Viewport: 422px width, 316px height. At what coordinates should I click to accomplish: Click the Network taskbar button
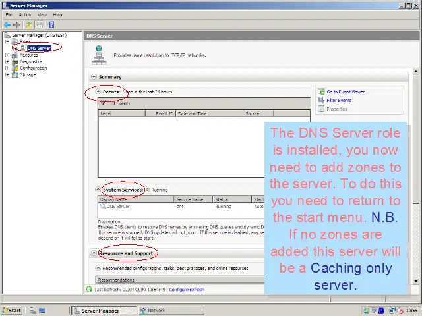(x=171, y=311)
